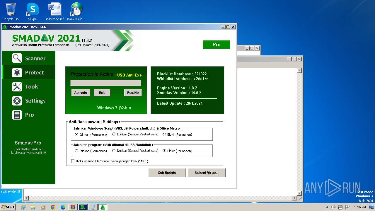Go to the Tools tab label
Viewport: 375px width, 211px height.
(32, 86)
